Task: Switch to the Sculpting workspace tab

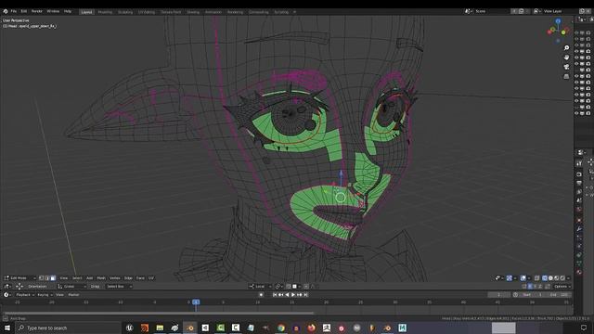Action: tap(125, 12)
